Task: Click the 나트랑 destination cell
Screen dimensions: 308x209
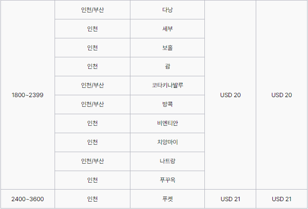Action: (167, 161)
